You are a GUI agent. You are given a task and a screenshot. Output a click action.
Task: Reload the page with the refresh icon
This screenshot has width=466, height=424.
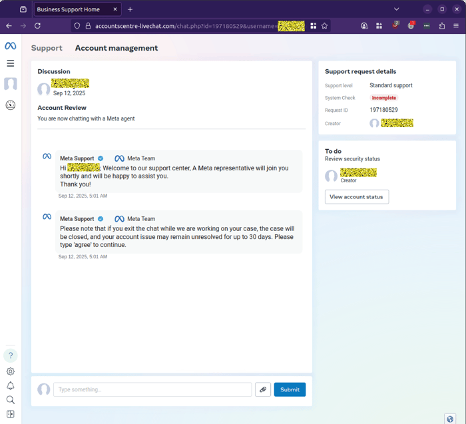click(x=37, y=26)
